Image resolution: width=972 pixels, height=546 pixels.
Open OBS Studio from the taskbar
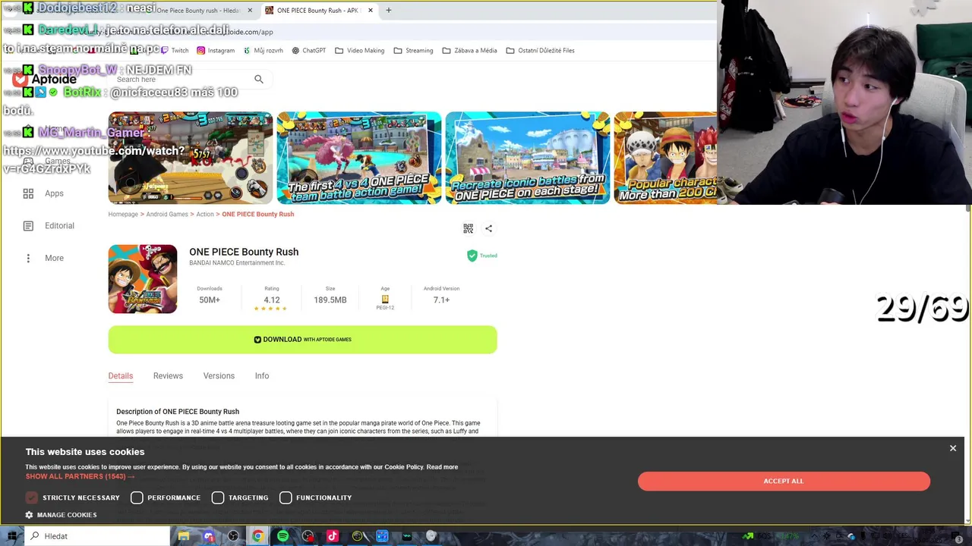click(233, 536)
